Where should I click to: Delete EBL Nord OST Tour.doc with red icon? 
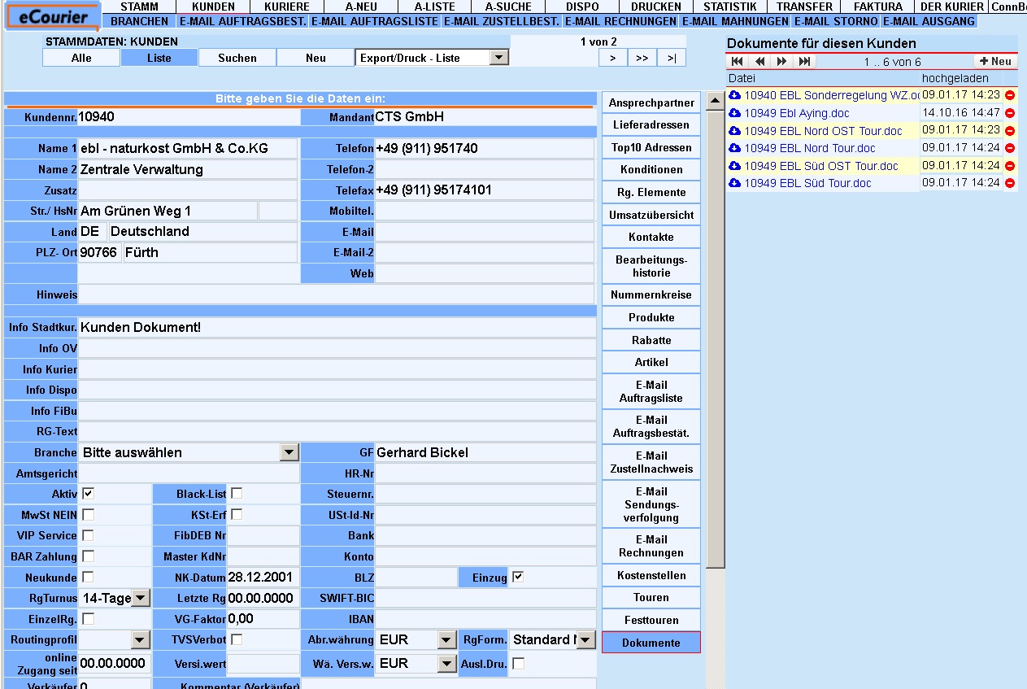coord(1010,131)
